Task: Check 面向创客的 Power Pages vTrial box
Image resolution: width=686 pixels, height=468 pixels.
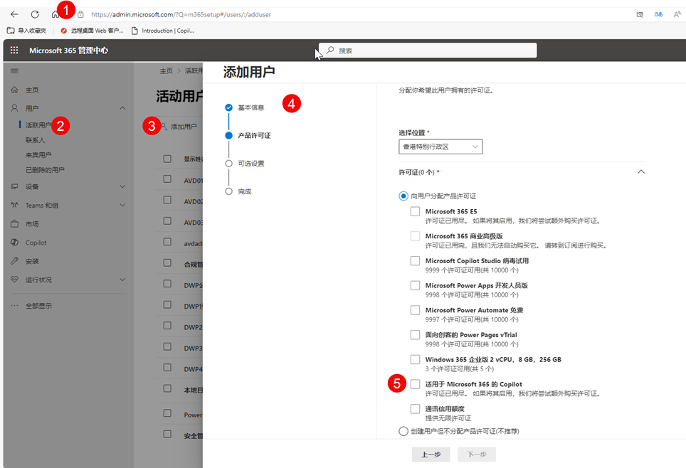Action: click(415, 334)
